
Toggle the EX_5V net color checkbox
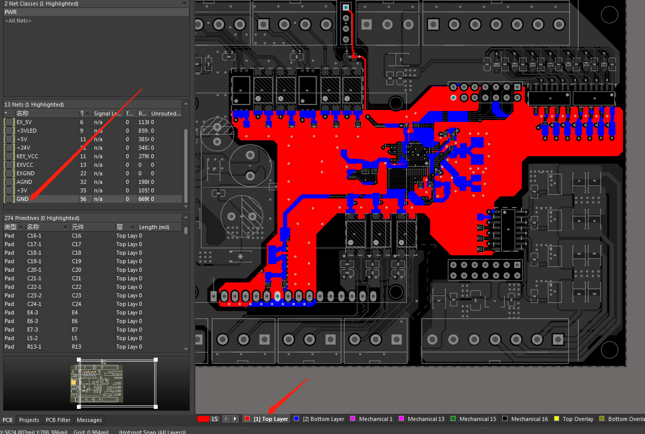(x=9, y=122)
